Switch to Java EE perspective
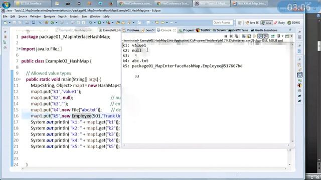 (x=252, y=22)
